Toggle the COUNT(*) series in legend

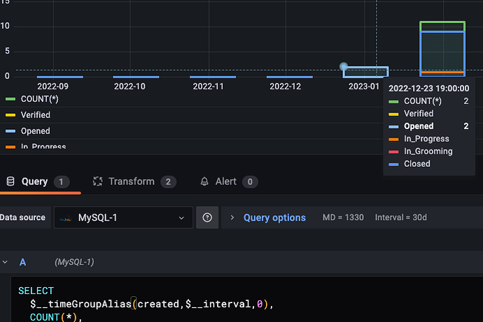39,99
